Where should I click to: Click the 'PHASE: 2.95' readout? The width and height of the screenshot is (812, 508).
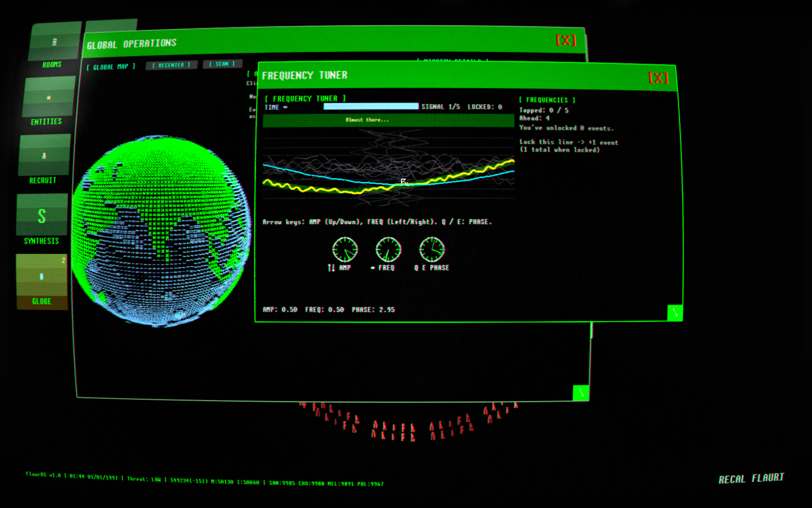373,310
